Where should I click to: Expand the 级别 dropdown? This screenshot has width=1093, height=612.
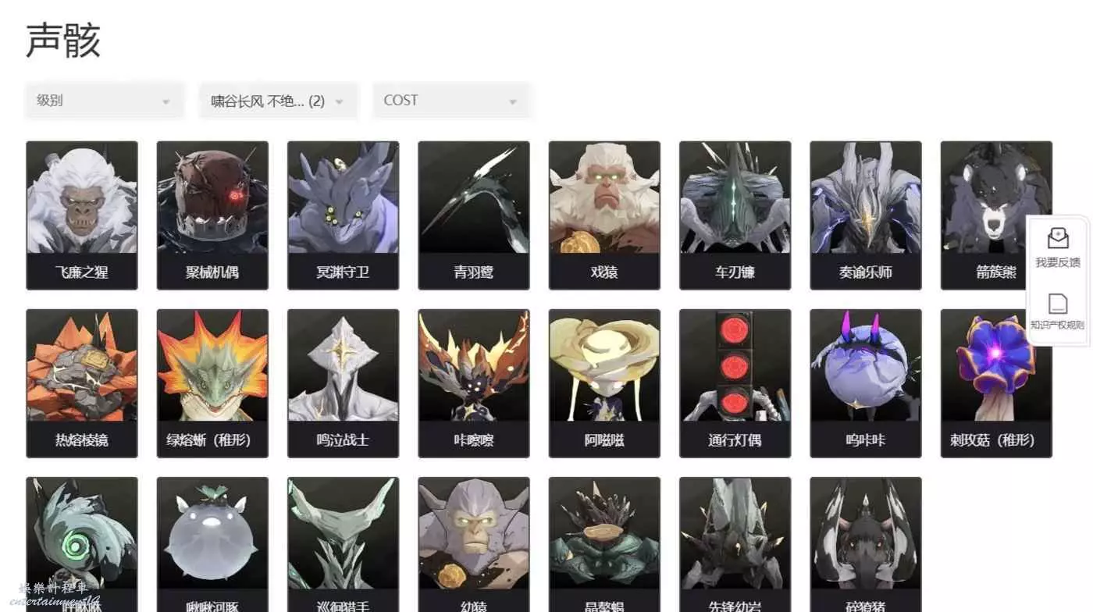[x=105, y=101]
